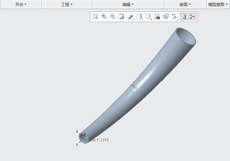The height and width of the screenshot is (161, 230).
Task: Open the 曲面 group menu
Action: tap(185, 4)
